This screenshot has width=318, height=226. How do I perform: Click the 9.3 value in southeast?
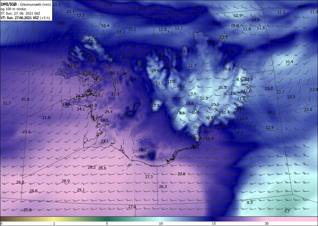(250, 203)
